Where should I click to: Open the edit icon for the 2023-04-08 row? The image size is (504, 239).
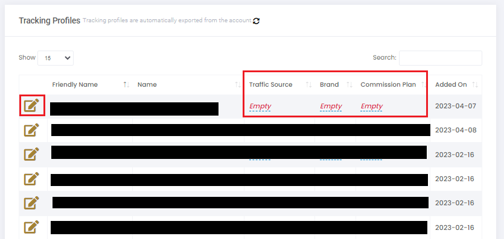[x=31, y=130]
